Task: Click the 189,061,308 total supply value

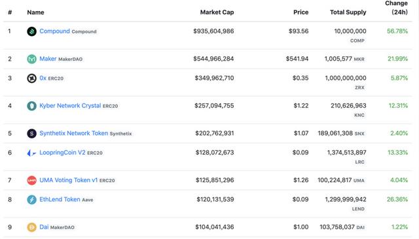Action: pyautogui.click(x=335, y=133)
